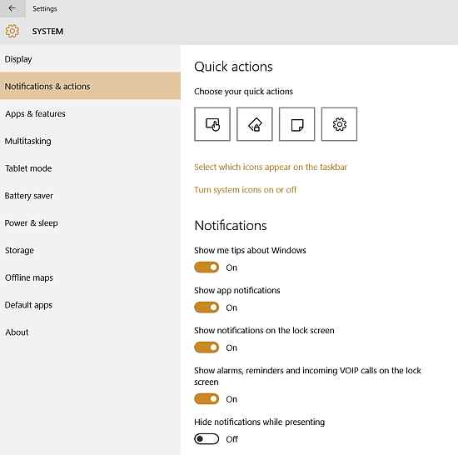
Task: Select the Rotation lock quick action tile
Action: click(x=255, y=124)
